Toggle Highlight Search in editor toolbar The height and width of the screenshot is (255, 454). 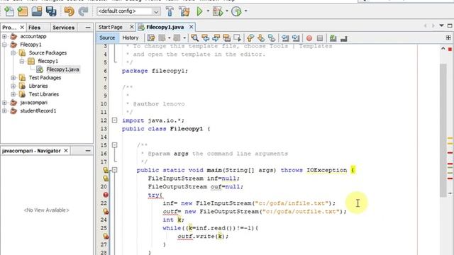tap(226, 38)
